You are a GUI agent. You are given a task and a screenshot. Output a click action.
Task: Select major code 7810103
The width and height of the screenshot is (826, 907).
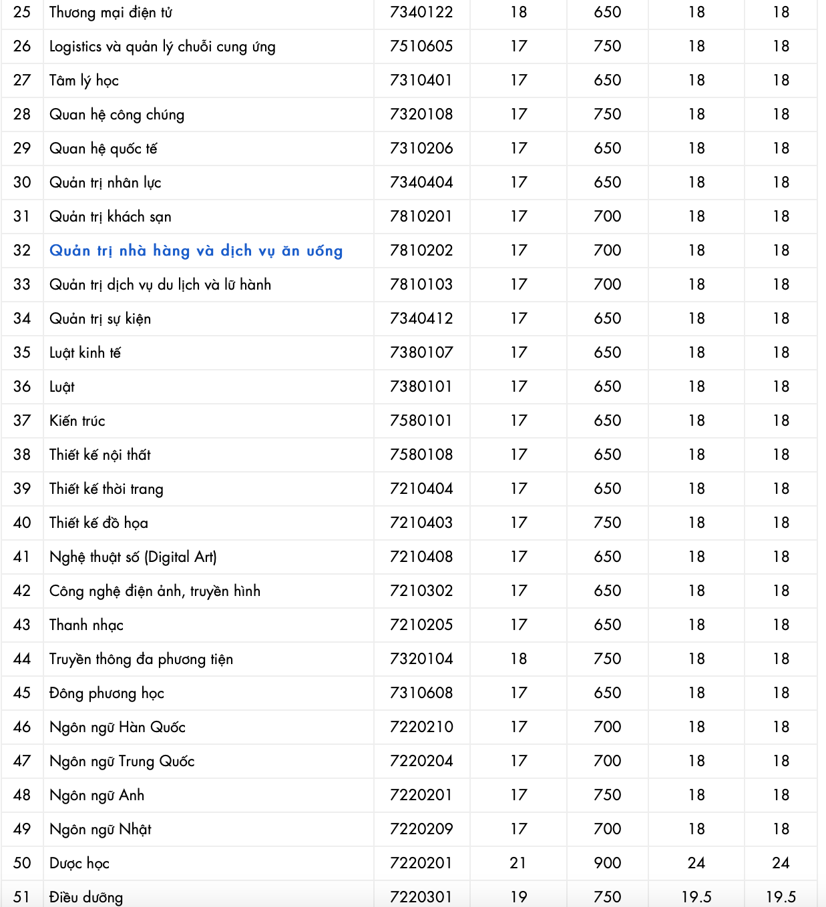421,284
